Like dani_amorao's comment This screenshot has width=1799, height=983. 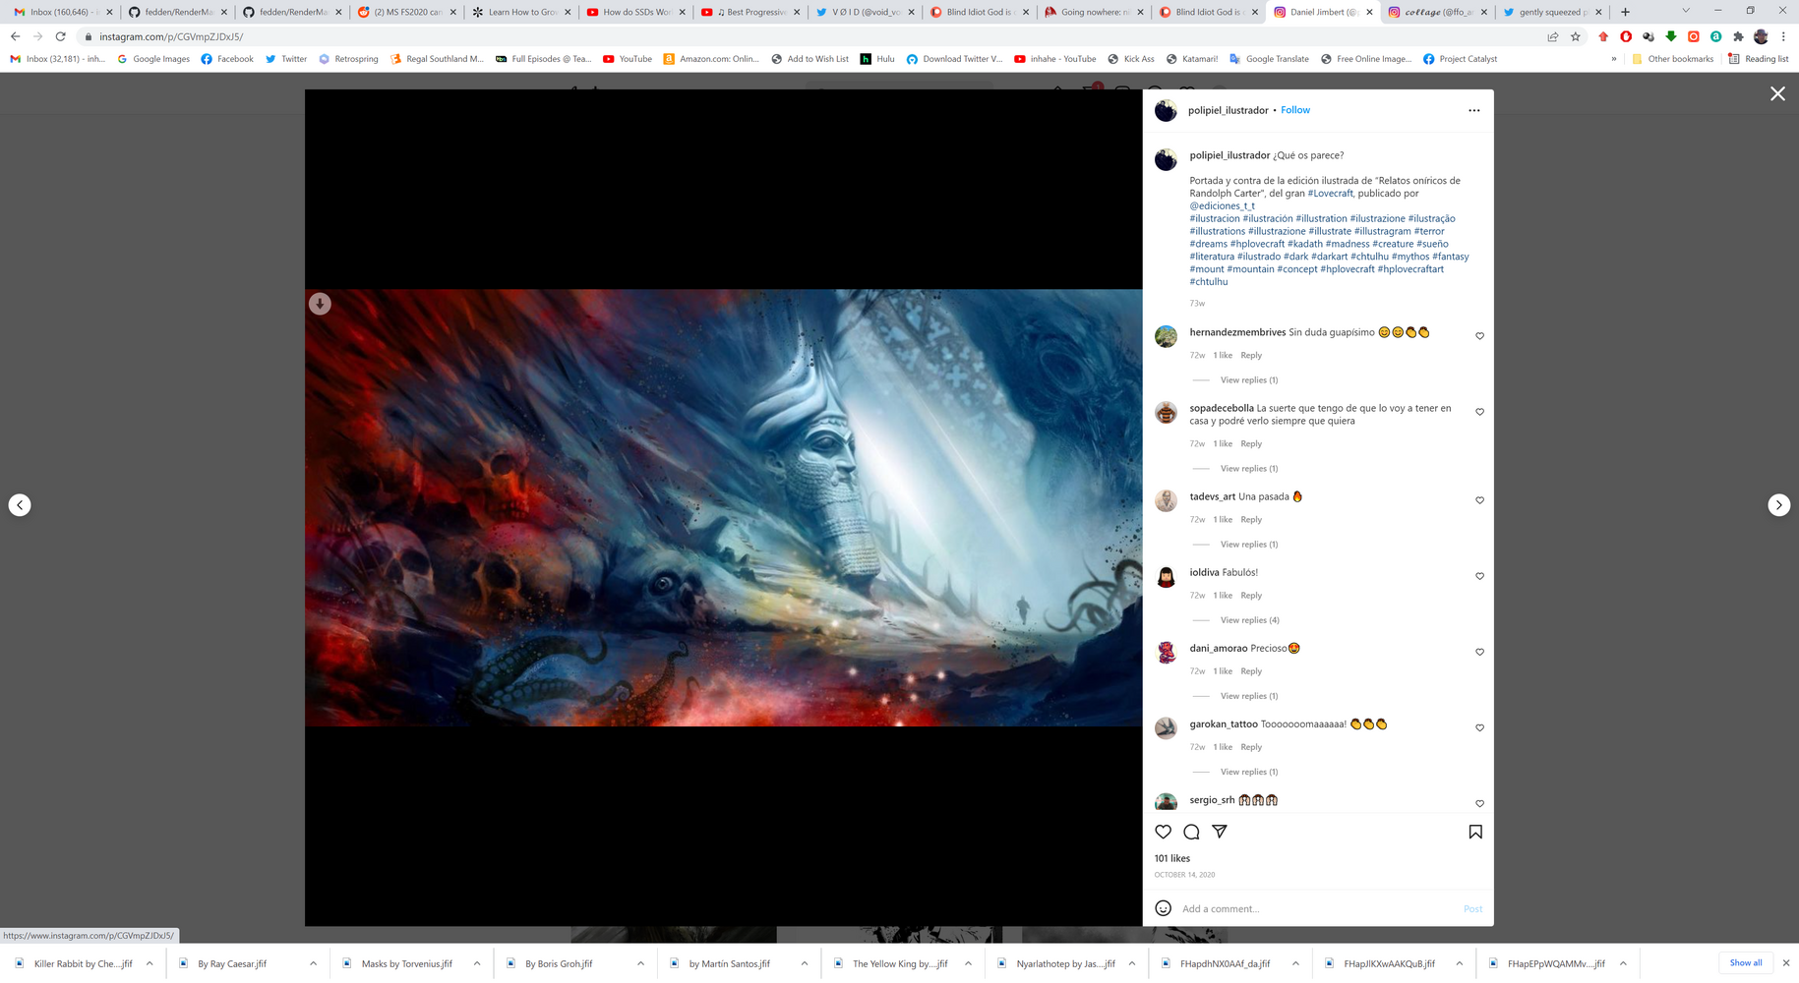(x=1479, y=652)
